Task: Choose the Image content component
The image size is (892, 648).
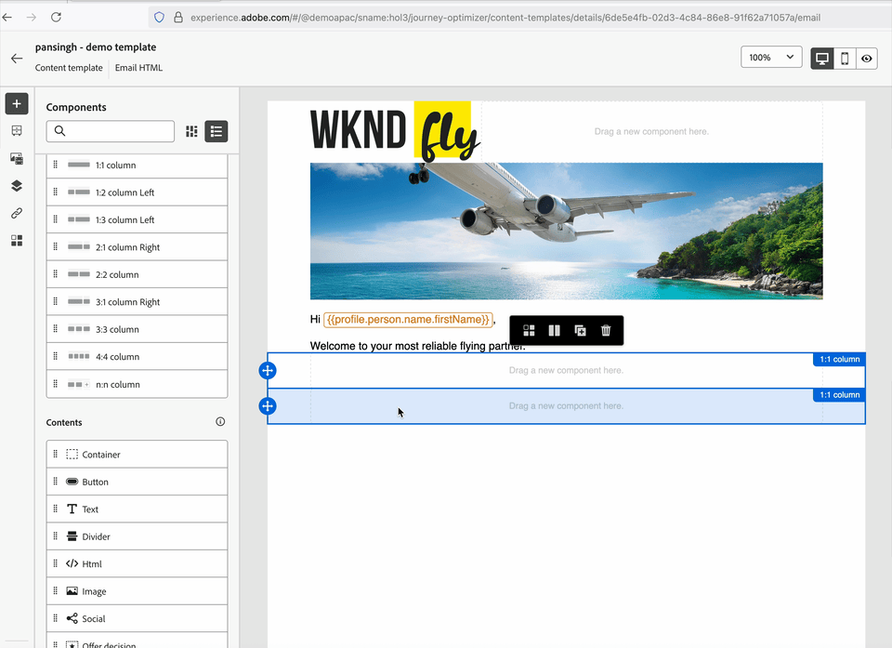Action: 138,591
